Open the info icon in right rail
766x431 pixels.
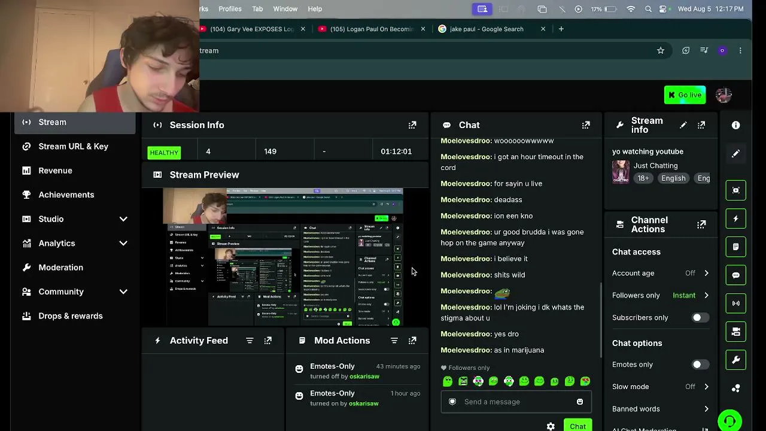point(735,125)
